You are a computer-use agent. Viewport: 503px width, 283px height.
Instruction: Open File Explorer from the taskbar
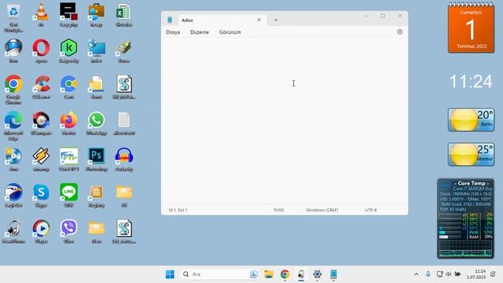[269, 274]
